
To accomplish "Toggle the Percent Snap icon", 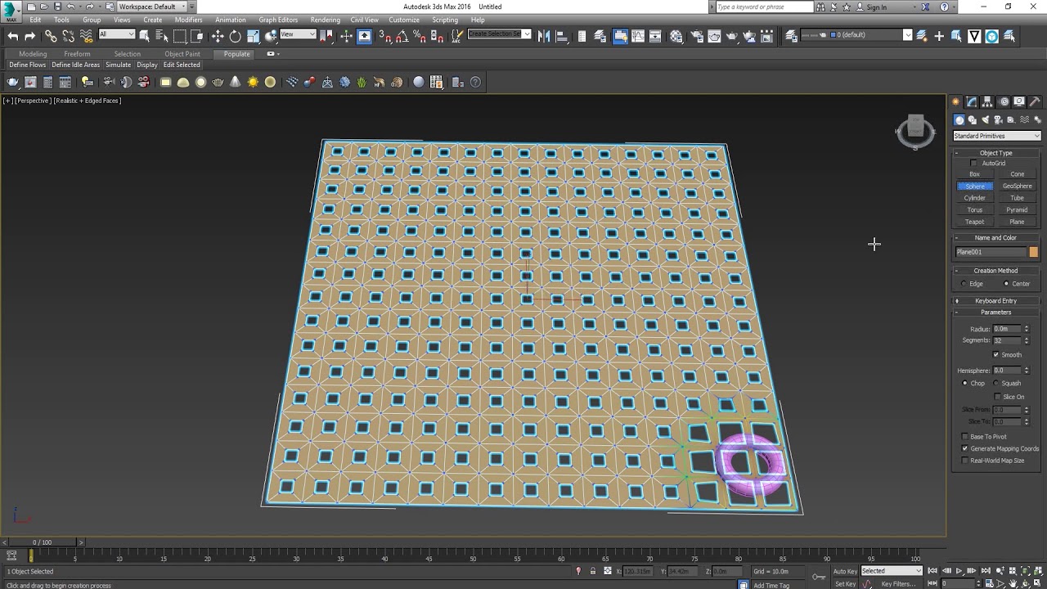I will pyautogui.click(x=420, y=36).
